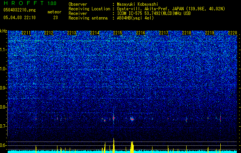Viewport: 241px width, 153px height.
Task: Select observer name Masayuki Kobayashi
Action: click(138, 5)
